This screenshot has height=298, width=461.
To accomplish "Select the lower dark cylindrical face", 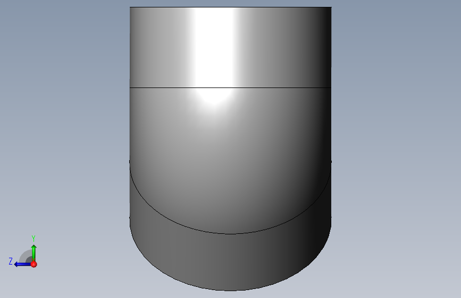I will (231, 262).
